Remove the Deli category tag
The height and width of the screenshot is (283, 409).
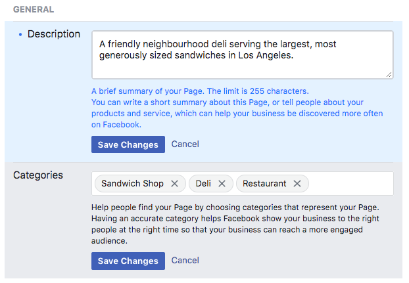222,184
